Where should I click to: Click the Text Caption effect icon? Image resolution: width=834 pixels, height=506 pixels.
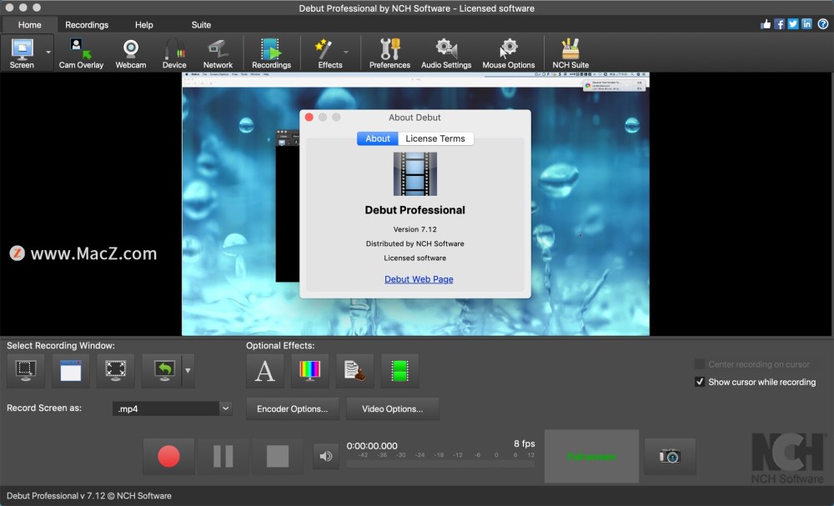coord(264,371)
